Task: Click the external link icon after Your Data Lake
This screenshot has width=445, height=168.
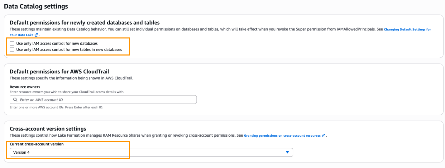Action: [x=36, y=35]
